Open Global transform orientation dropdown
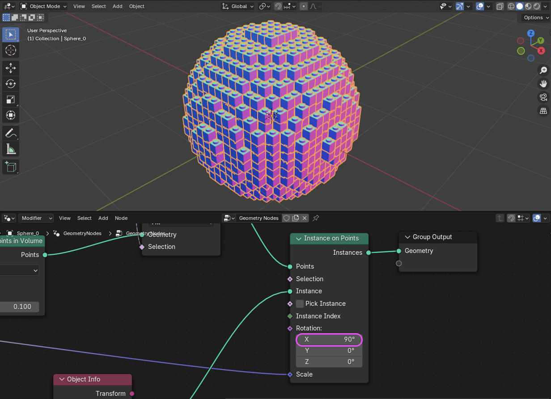The image size is (551, 399). point(238,6)
